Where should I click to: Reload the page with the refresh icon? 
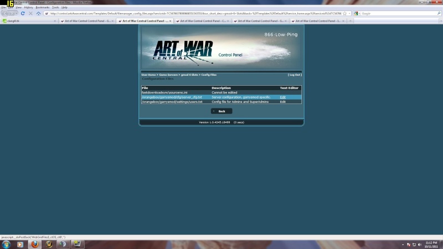[23, 13]
